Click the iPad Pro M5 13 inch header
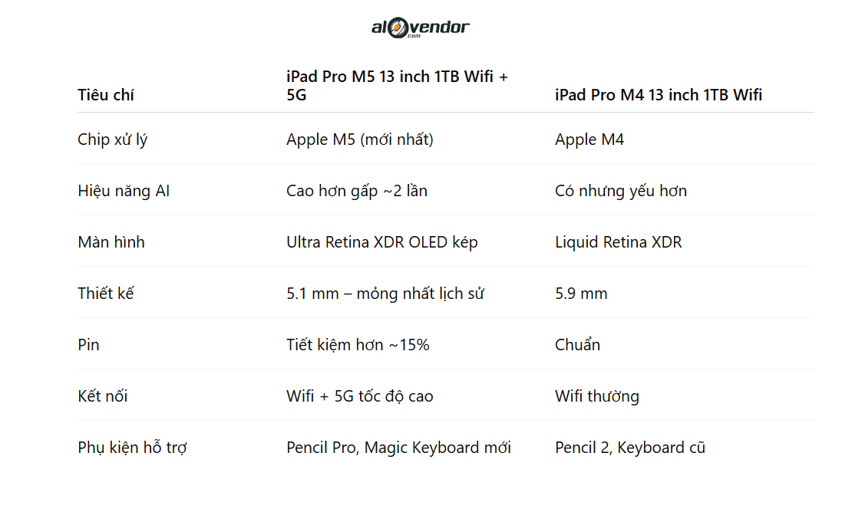Viewport: 842px width, 525px height. pyautogui.click(x=397, y=86)
